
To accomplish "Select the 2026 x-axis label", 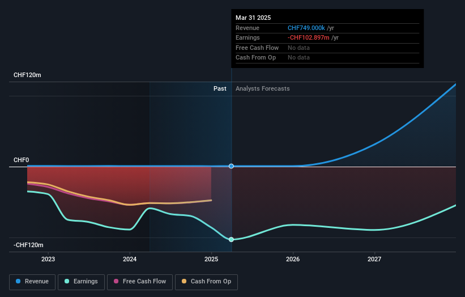I will 293,259.
